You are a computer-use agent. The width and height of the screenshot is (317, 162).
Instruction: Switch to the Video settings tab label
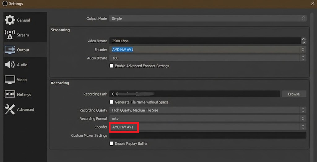[x=22, y=79]
